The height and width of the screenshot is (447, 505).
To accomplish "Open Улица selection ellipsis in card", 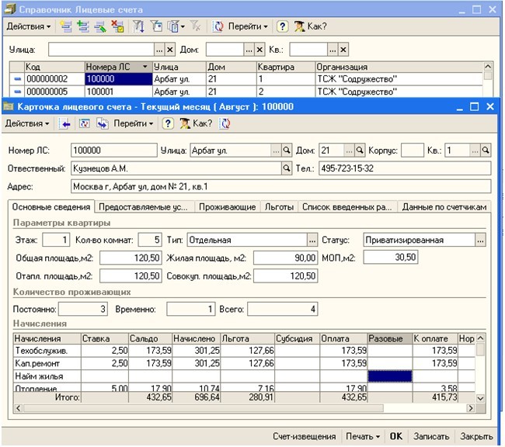I will (276, 151).
